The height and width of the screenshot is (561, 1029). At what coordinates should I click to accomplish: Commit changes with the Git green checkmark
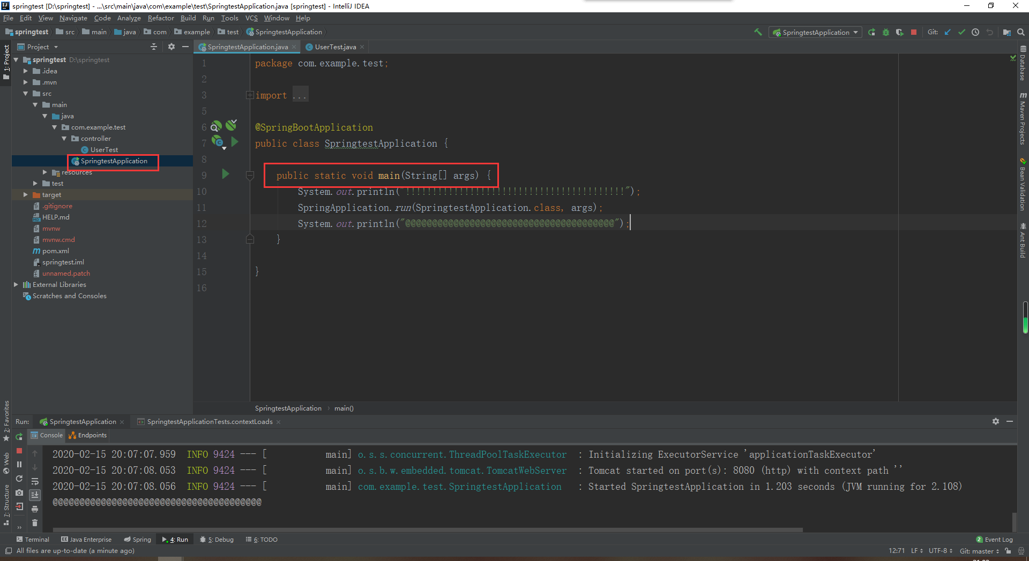click(x=961, y=32)
